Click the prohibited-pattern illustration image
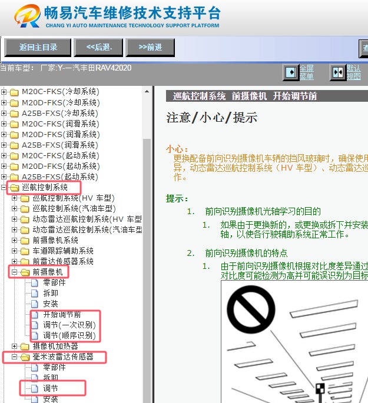Viewport: 368px width, 403px height. (x=294, y=342)
